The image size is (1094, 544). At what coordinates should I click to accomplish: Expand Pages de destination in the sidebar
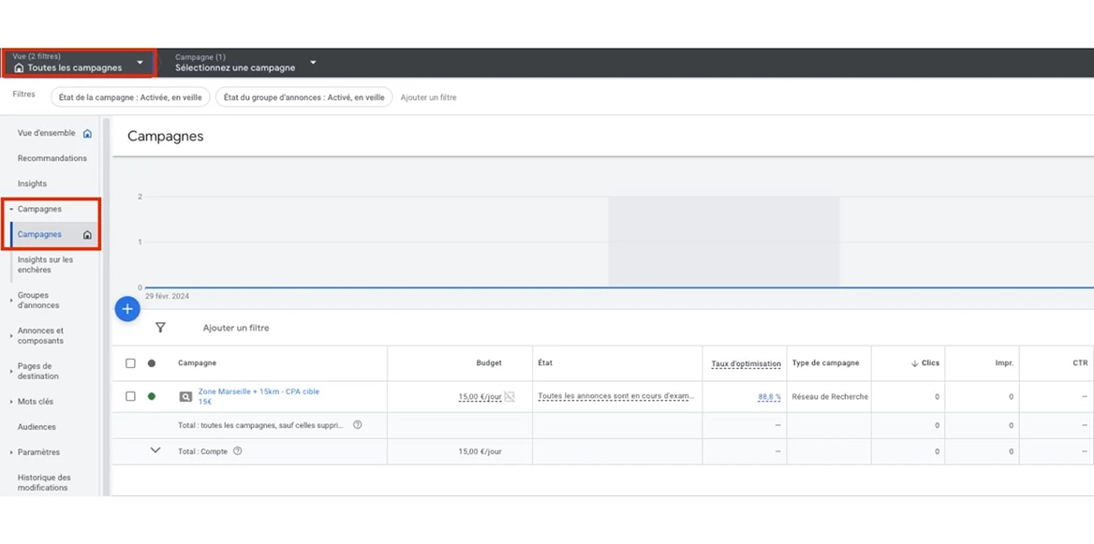coord(12,372)
